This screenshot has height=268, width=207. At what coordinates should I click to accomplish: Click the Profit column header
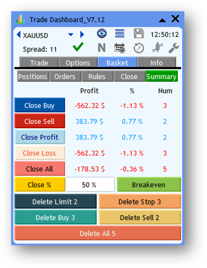click(x=89, y=91)
